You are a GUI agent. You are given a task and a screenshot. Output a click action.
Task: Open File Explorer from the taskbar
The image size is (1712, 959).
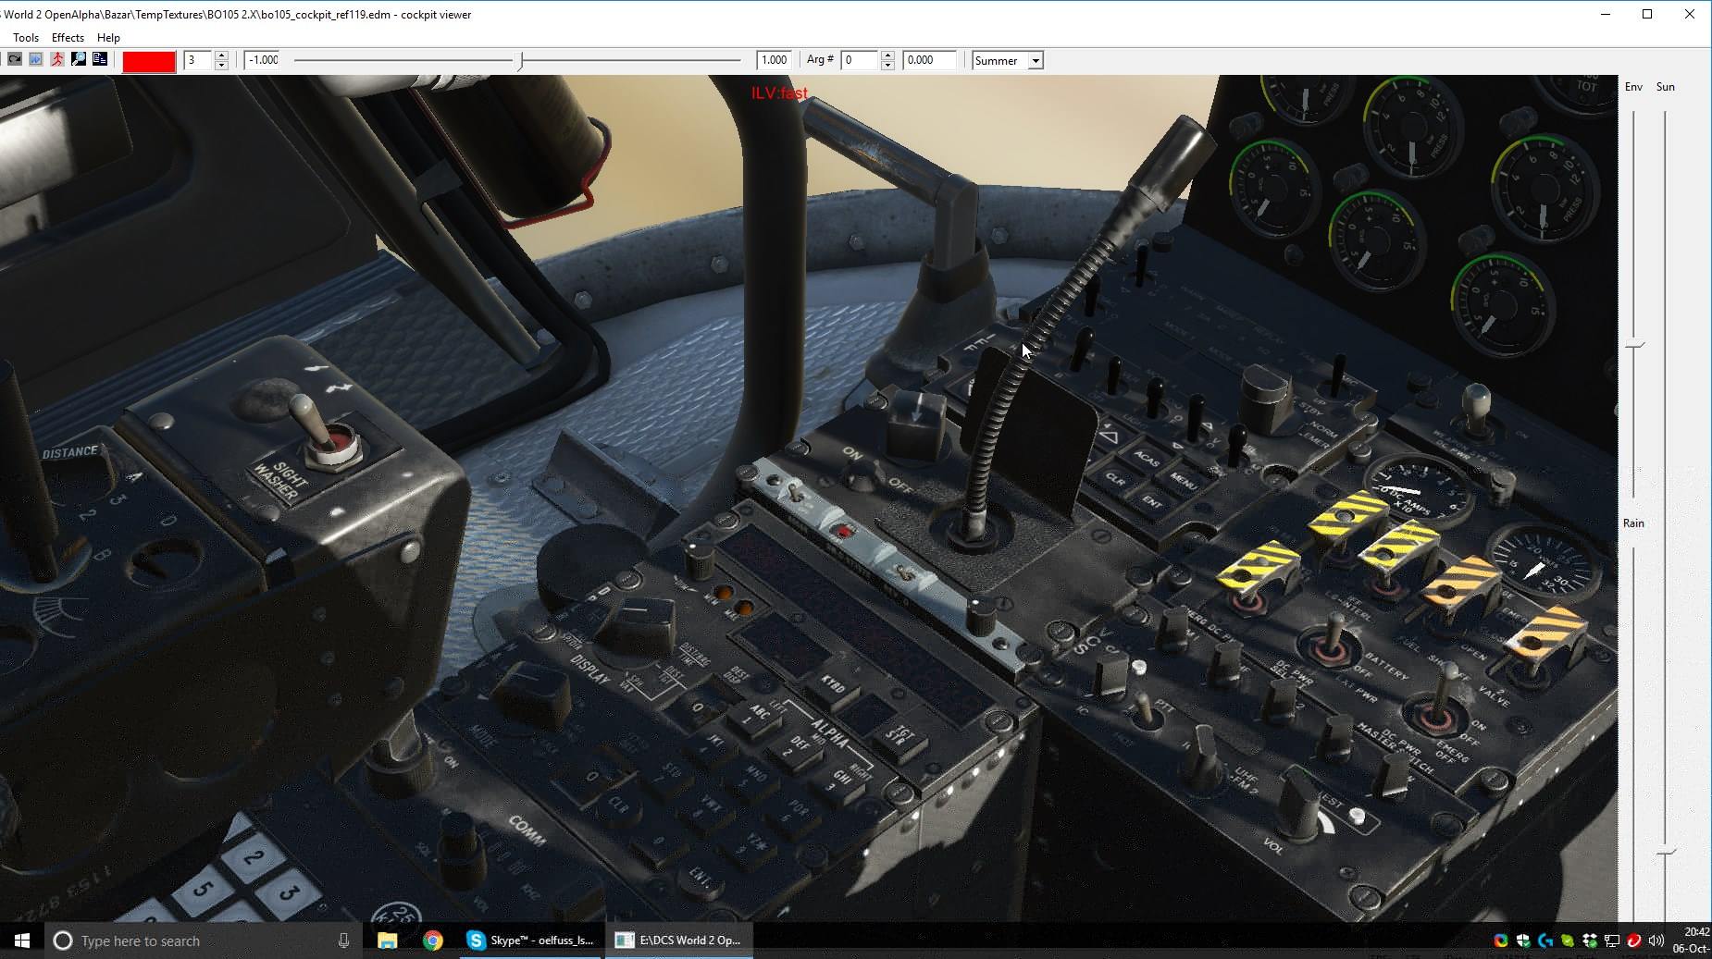pyautogui.click(x=387, y=941)
